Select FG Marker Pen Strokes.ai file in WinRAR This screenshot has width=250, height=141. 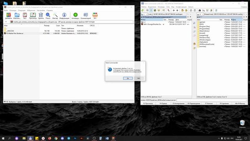[15, 33]
